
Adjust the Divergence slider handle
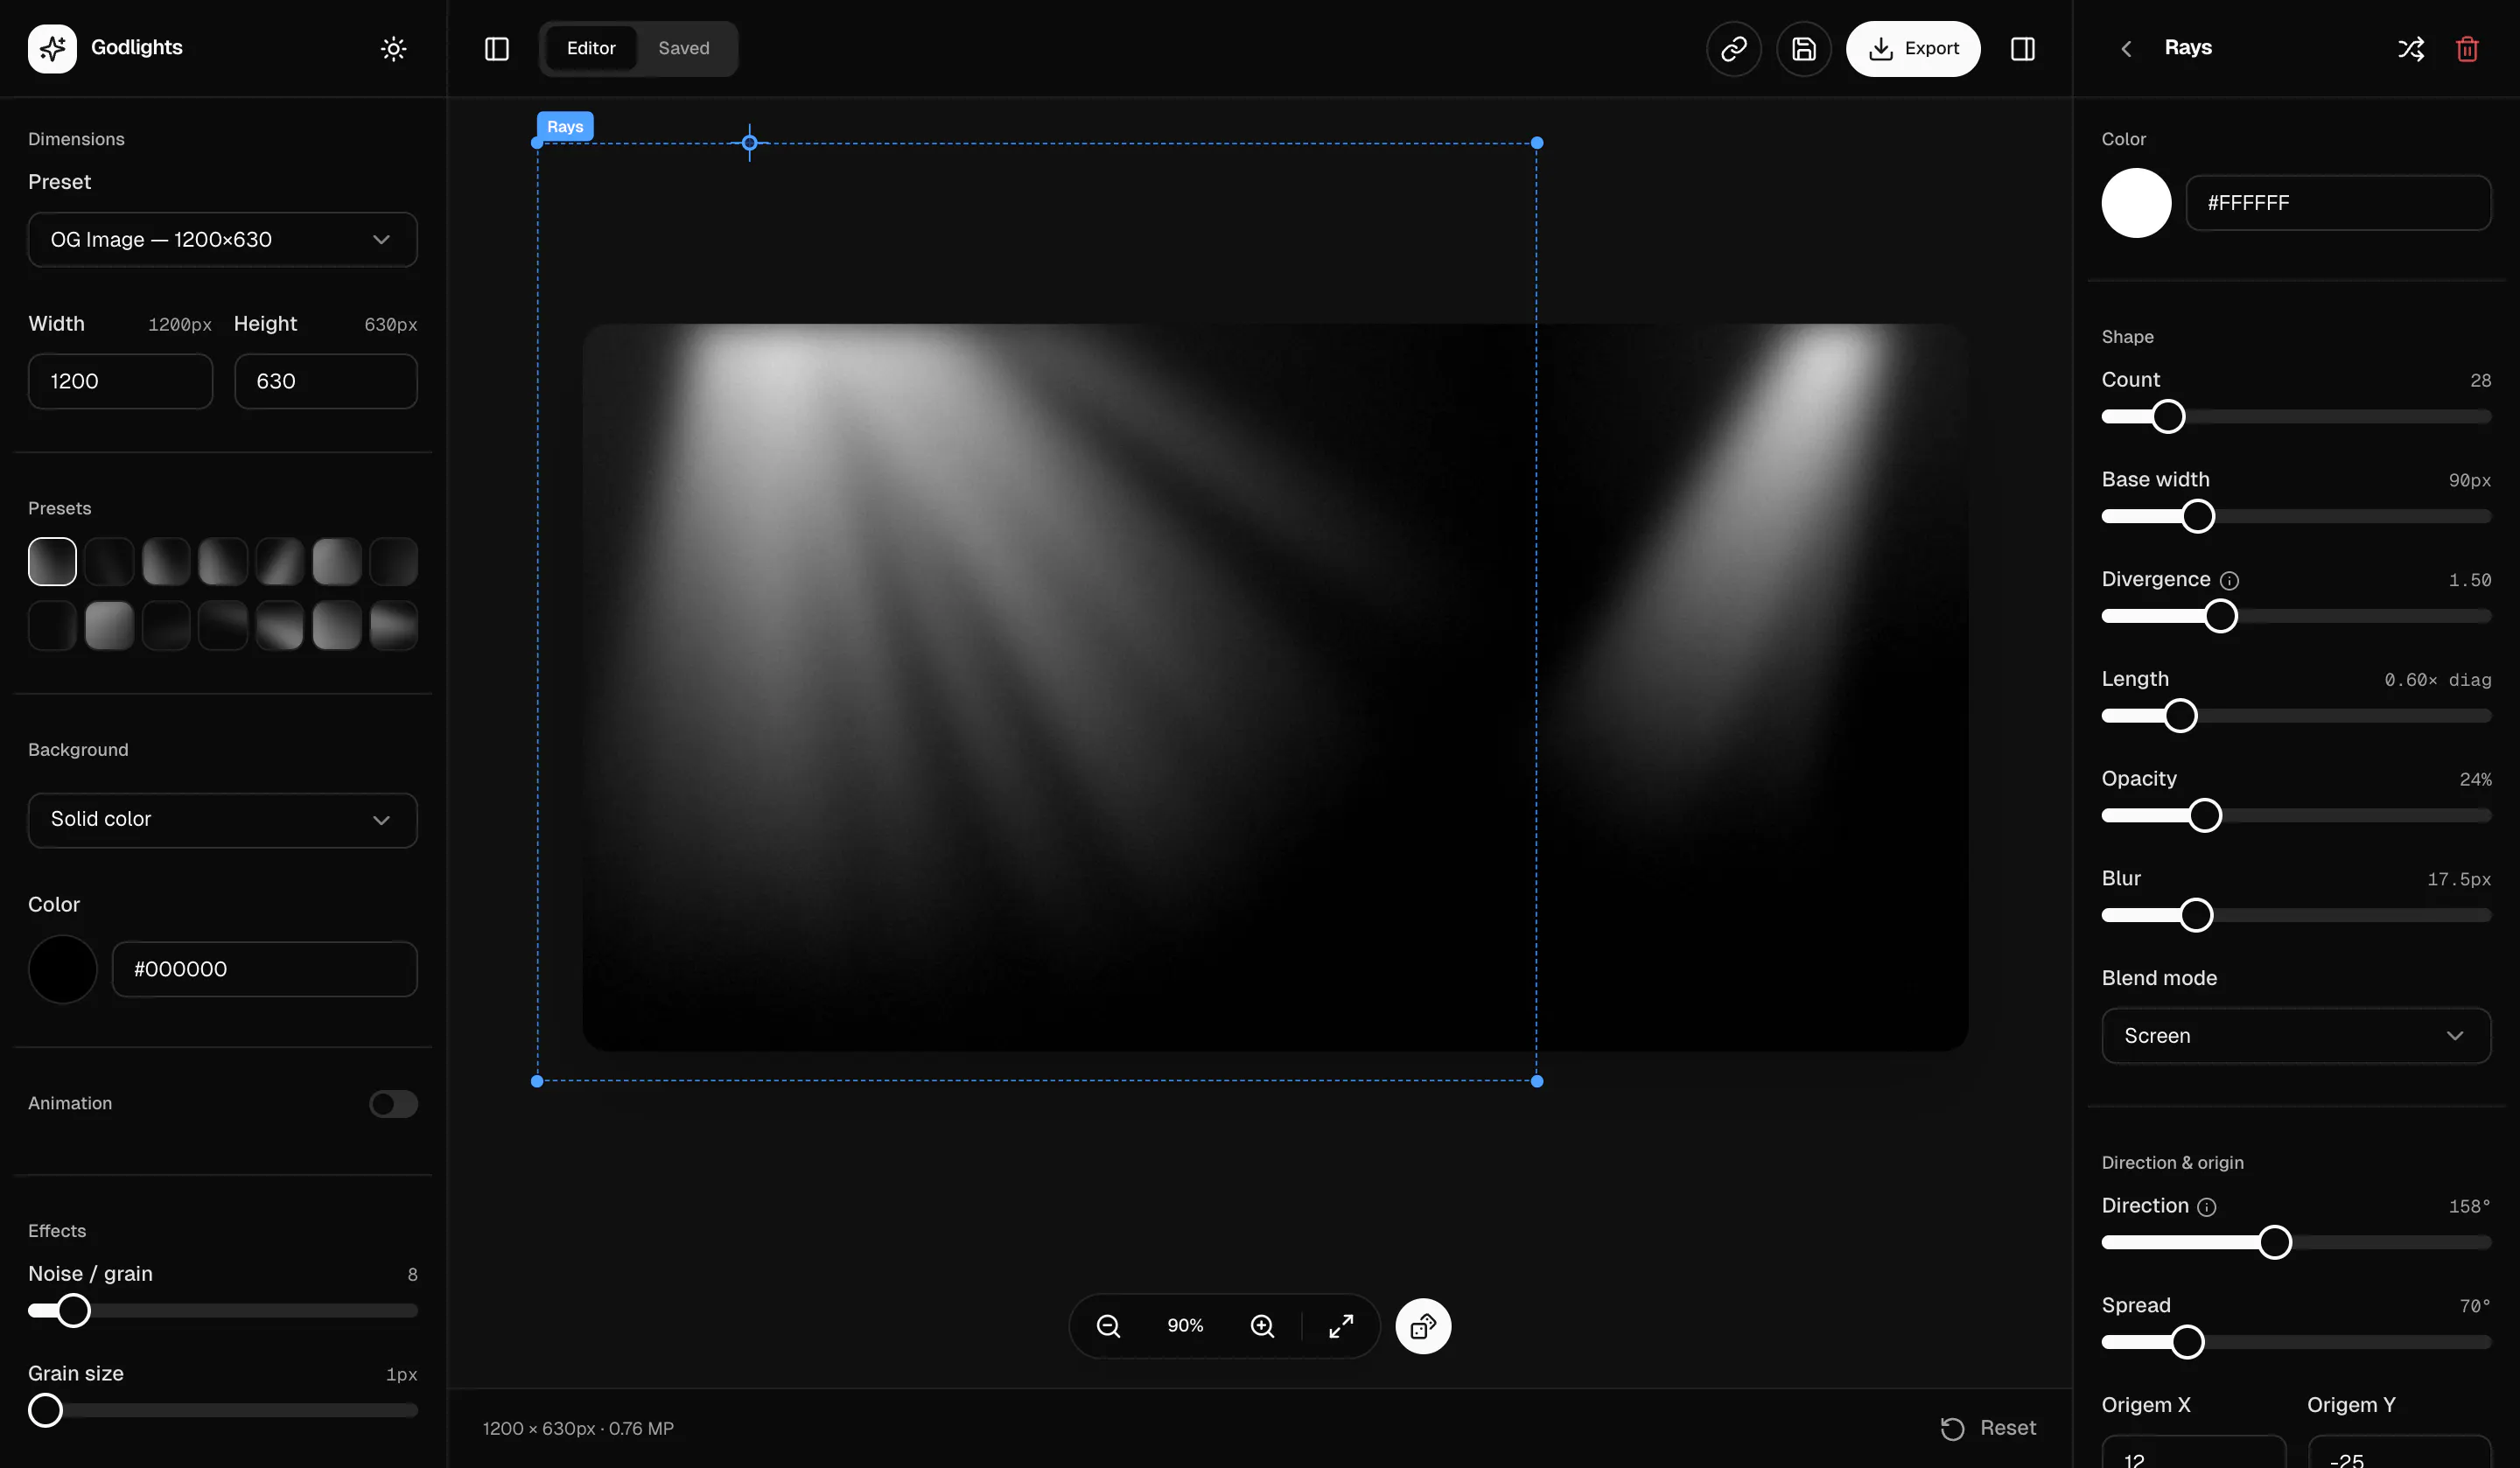[2221, 616]
